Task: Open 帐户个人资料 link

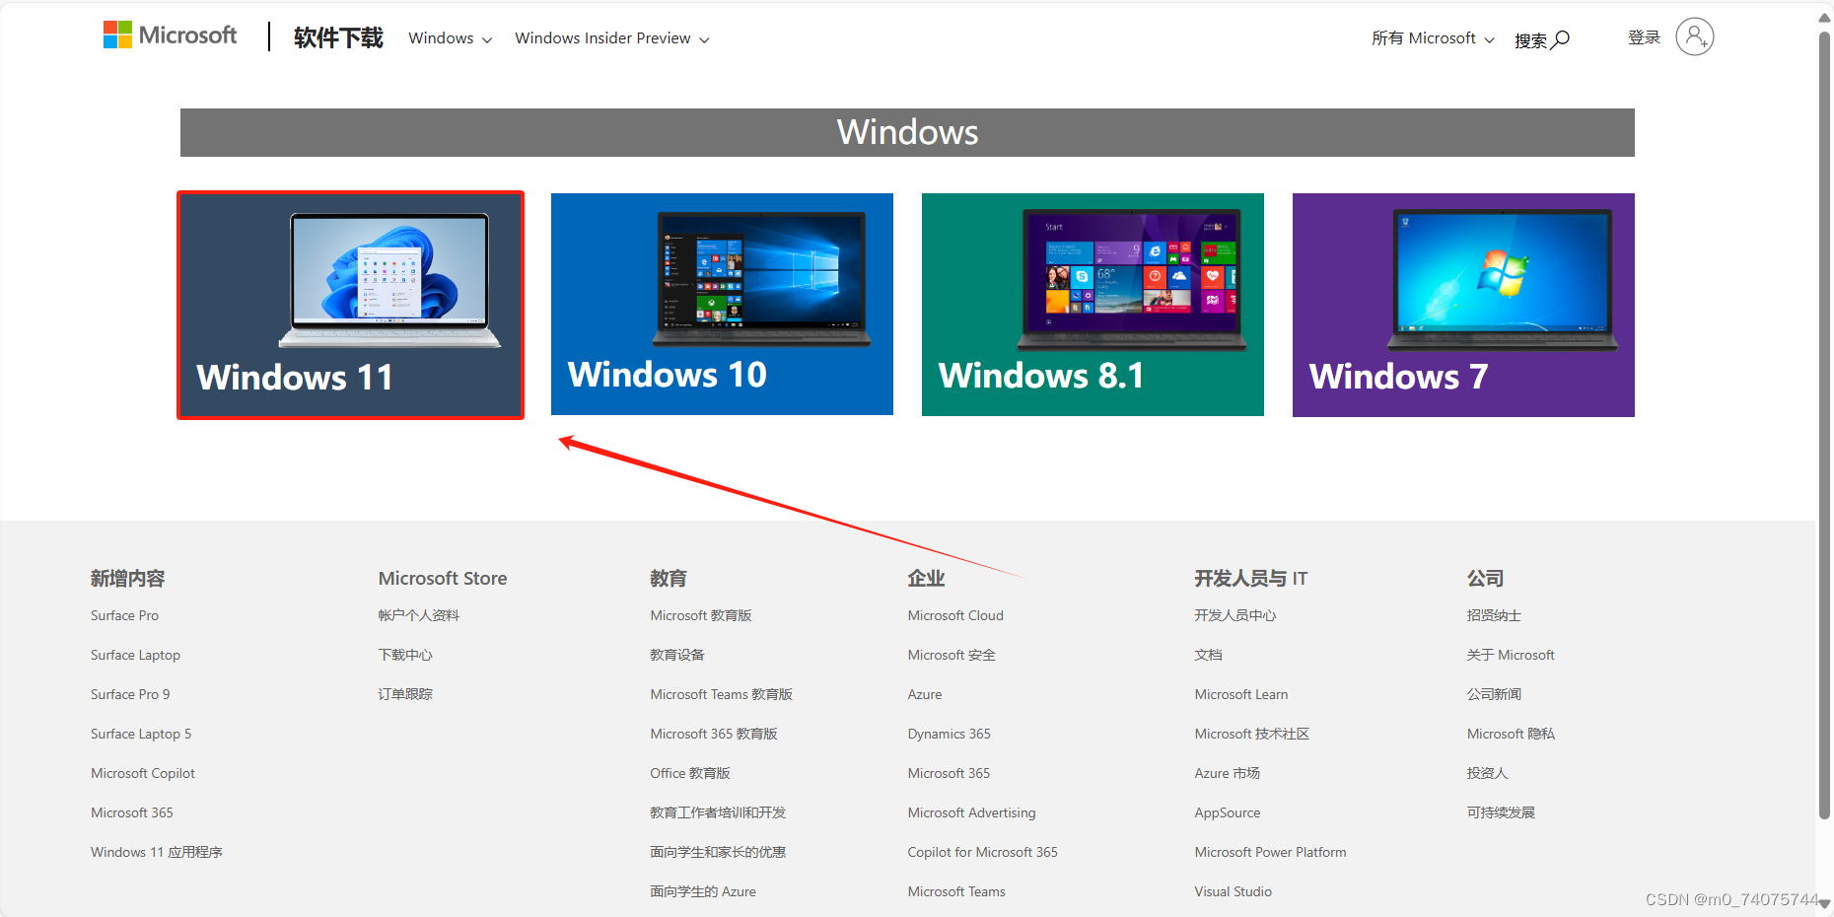Action: point(419,615)
